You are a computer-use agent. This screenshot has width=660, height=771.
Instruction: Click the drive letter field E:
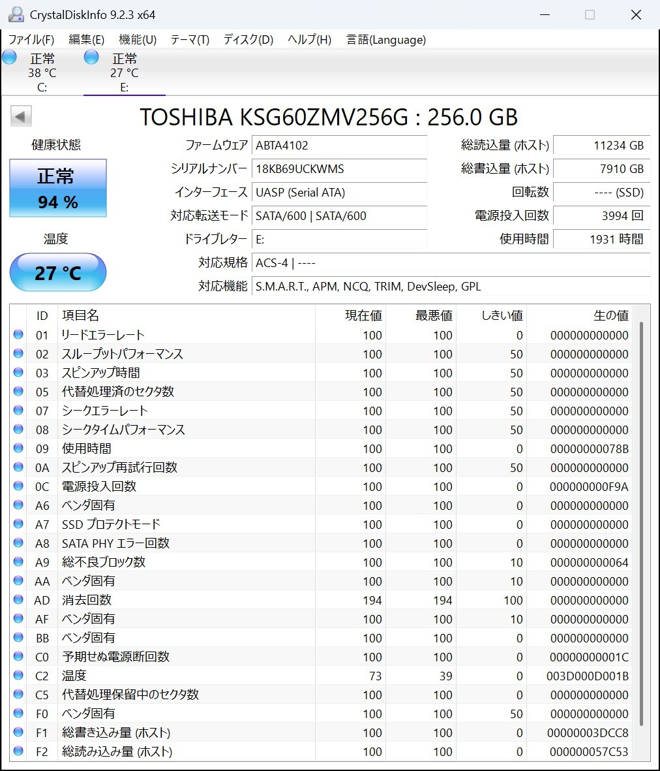pyautogui.click(x=339, y=239)
